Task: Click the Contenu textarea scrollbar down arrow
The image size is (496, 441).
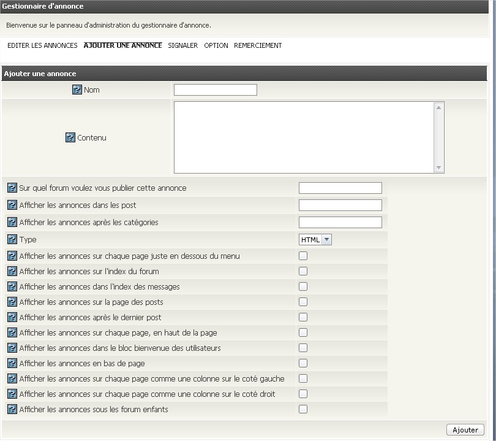Action: click(439, 168)
